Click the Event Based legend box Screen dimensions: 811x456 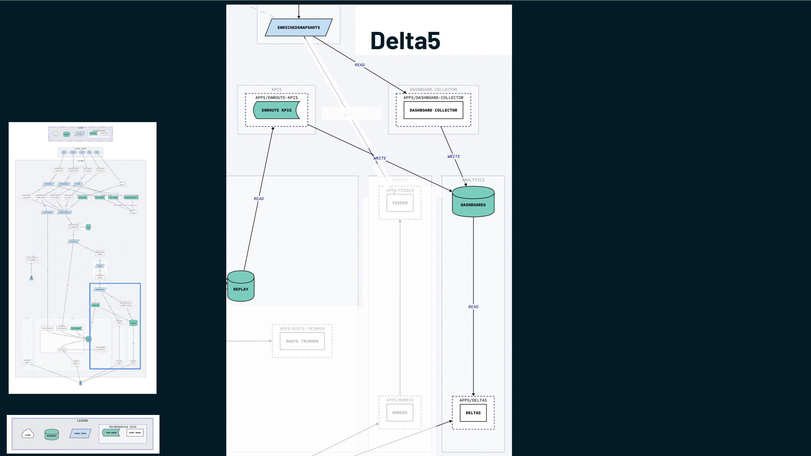[135, 433]
